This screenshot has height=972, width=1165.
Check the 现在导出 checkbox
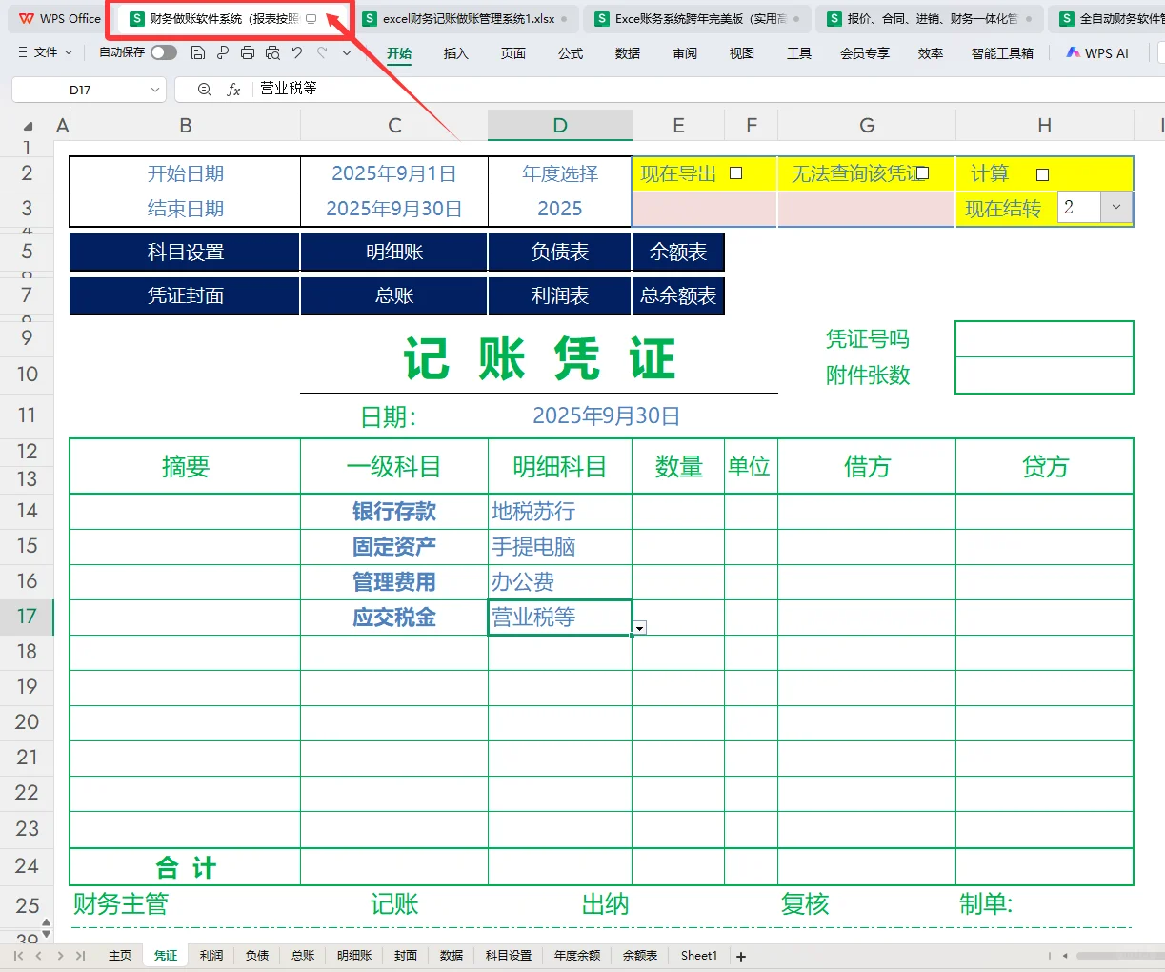[x=735, y=173]
